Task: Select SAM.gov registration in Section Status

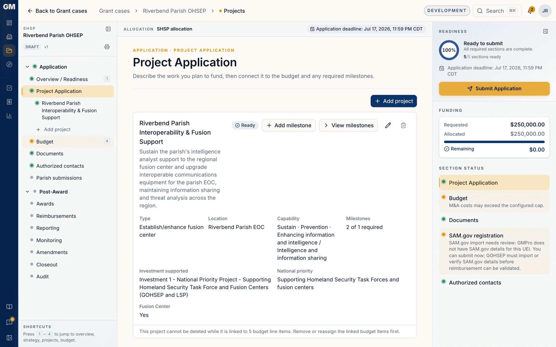Action: pos(494,251)
